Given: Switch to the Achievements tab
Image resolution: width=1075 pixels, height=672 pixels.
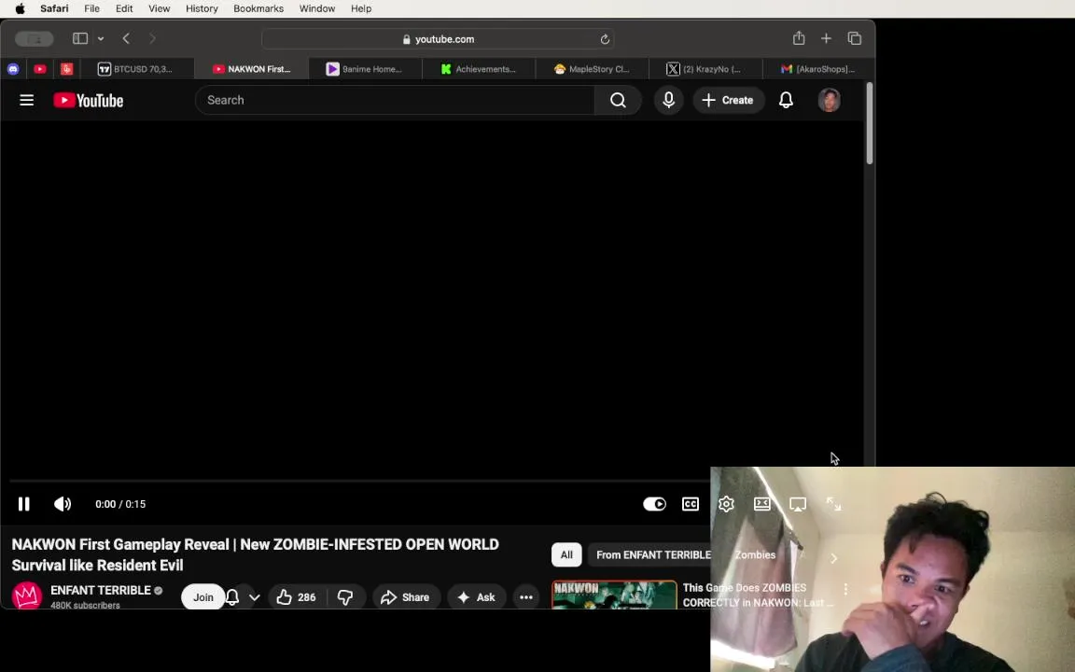Looking at the screenshot, I should (x=479, y=68).
